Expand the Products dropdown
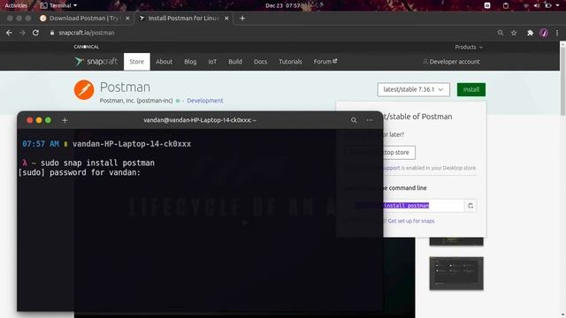Viewport: 566px width, 318px height. 469,47
